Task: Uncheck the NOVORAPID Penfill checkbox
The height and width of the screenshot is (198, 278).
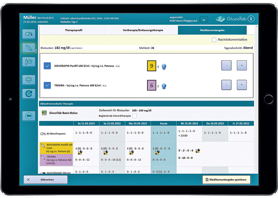Action: point(47,66)
